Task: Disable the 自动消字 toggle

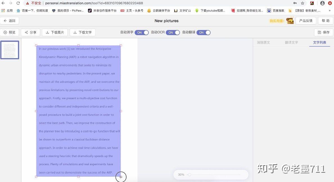Action: pos(142,32)
